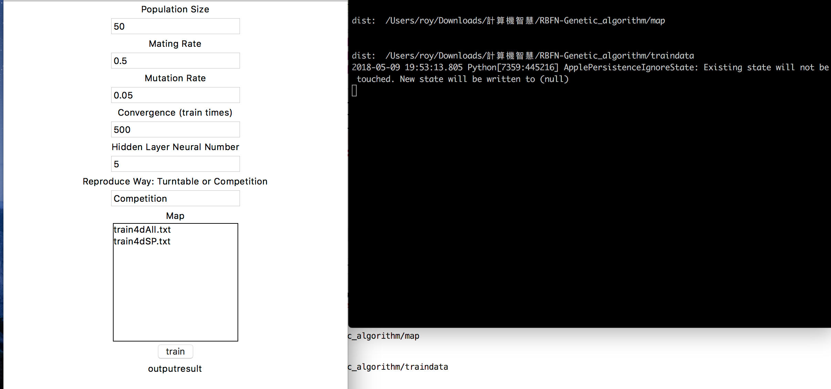The image size is (831, 389).
Task: Click the Map label above listbox
Action: 175,216
